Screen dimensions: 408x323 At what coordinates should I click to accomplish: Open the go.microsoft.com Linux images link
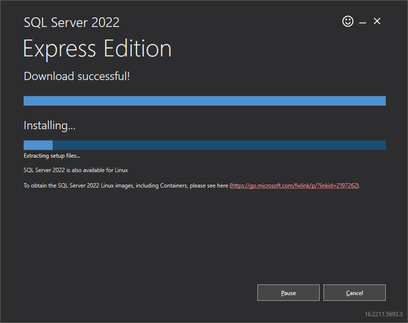[x=294, y=186]
